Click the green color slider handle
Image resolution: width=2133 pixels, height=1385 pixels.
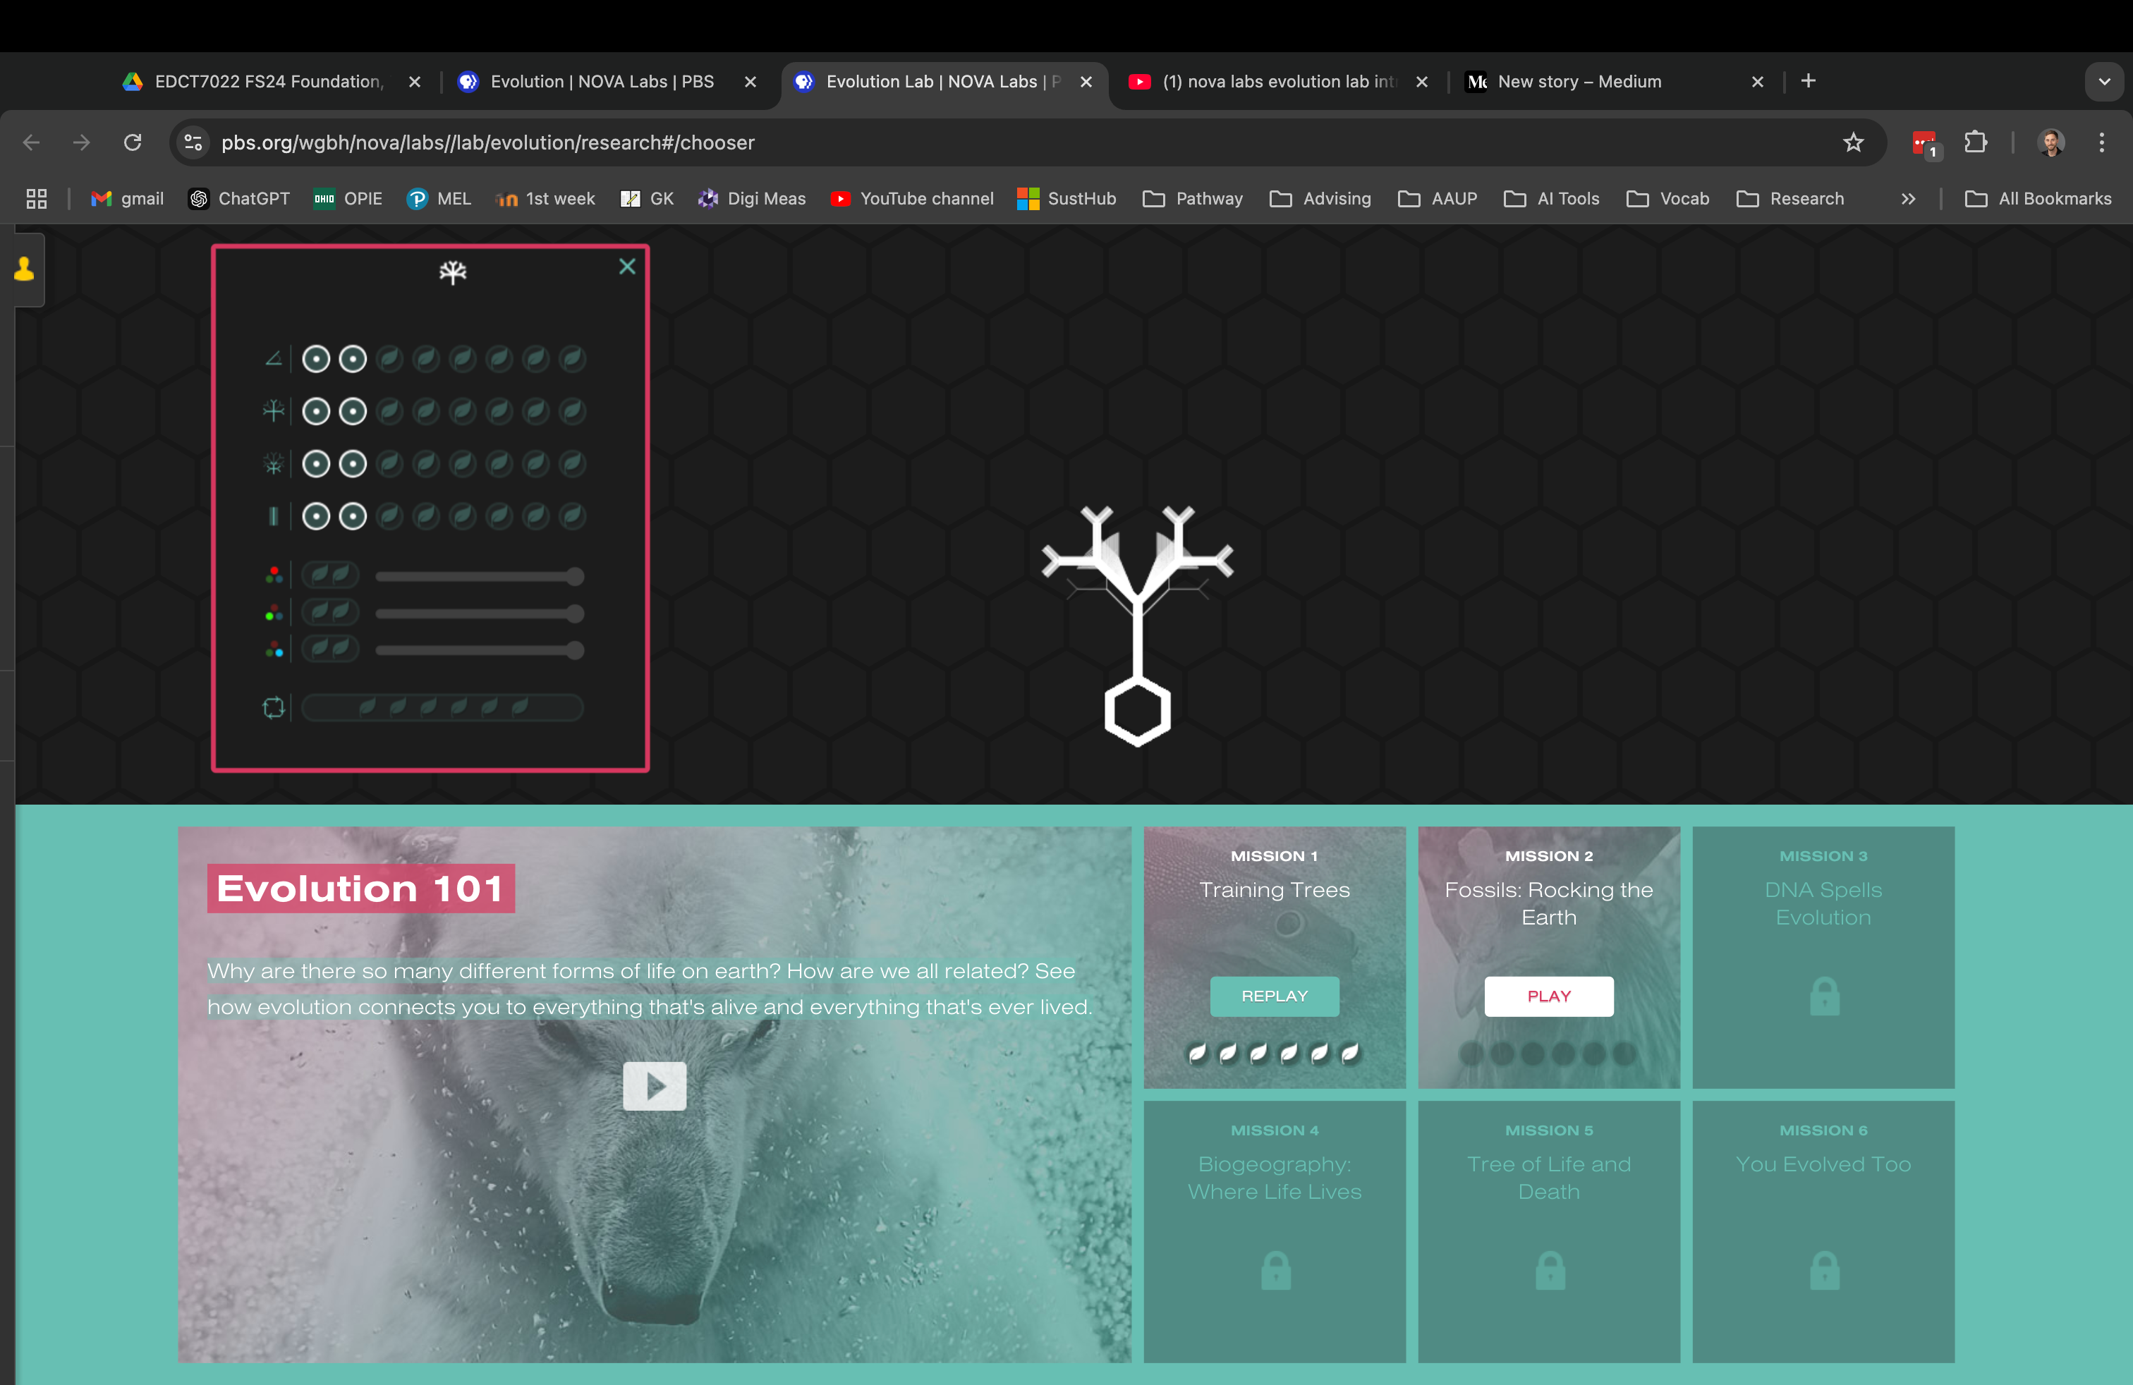coord(574,614)
